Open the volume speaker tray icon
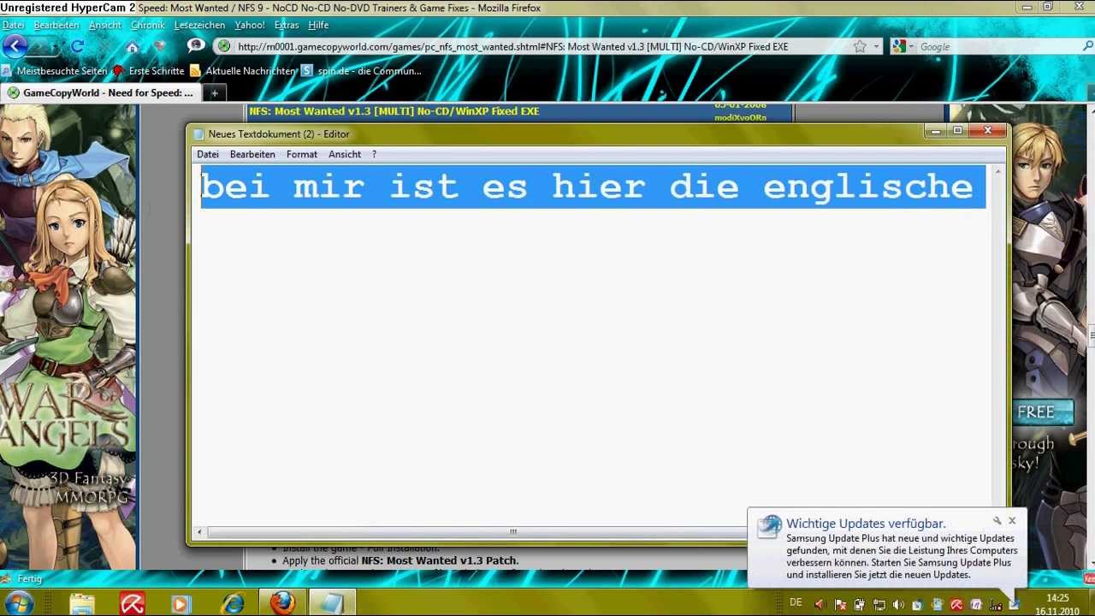 [898, 604]
